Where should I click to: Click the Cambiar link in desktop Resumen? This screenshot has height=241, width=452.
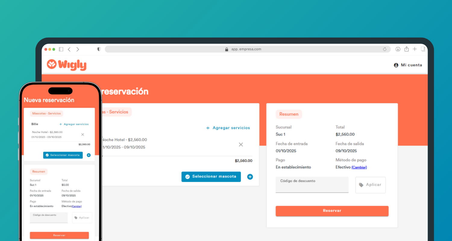[x=359, y=167]
